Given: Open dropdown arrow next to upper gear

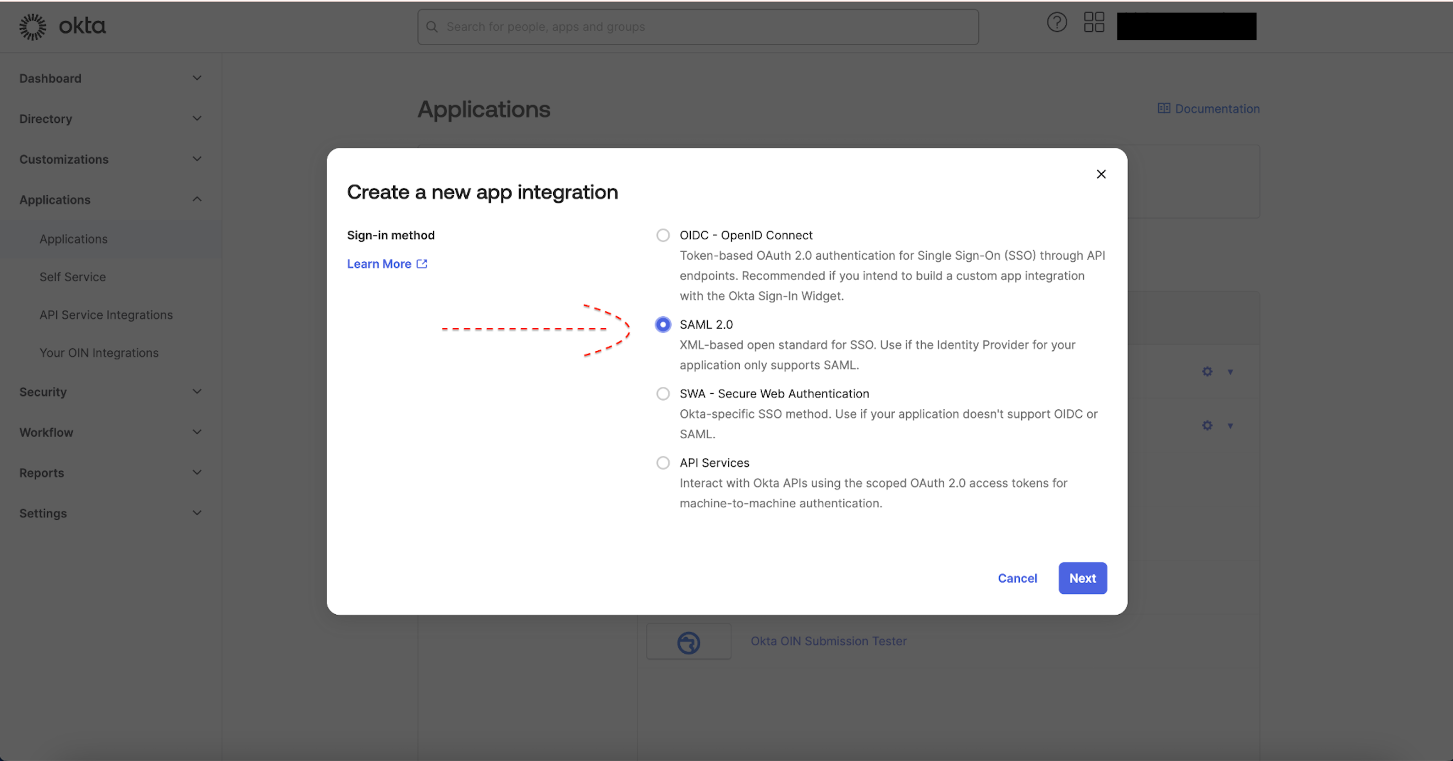Looking at the screenshot, I should point(1230,372).
